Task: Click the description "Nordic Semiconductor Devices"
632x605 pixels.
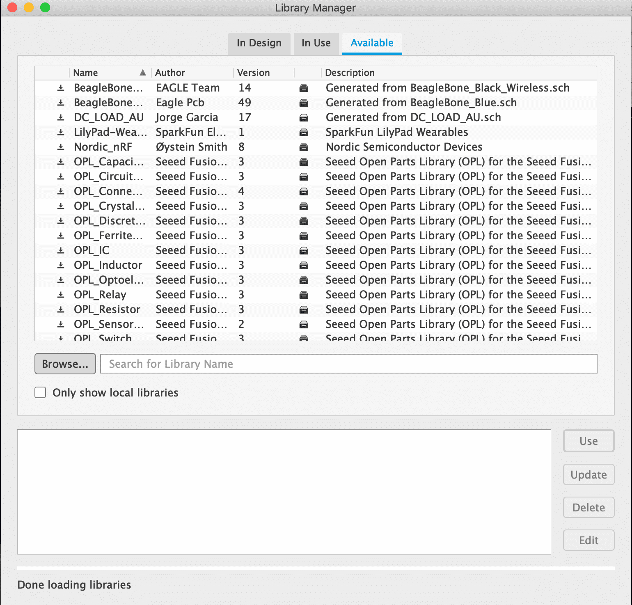Action: [x=404, y=147]
